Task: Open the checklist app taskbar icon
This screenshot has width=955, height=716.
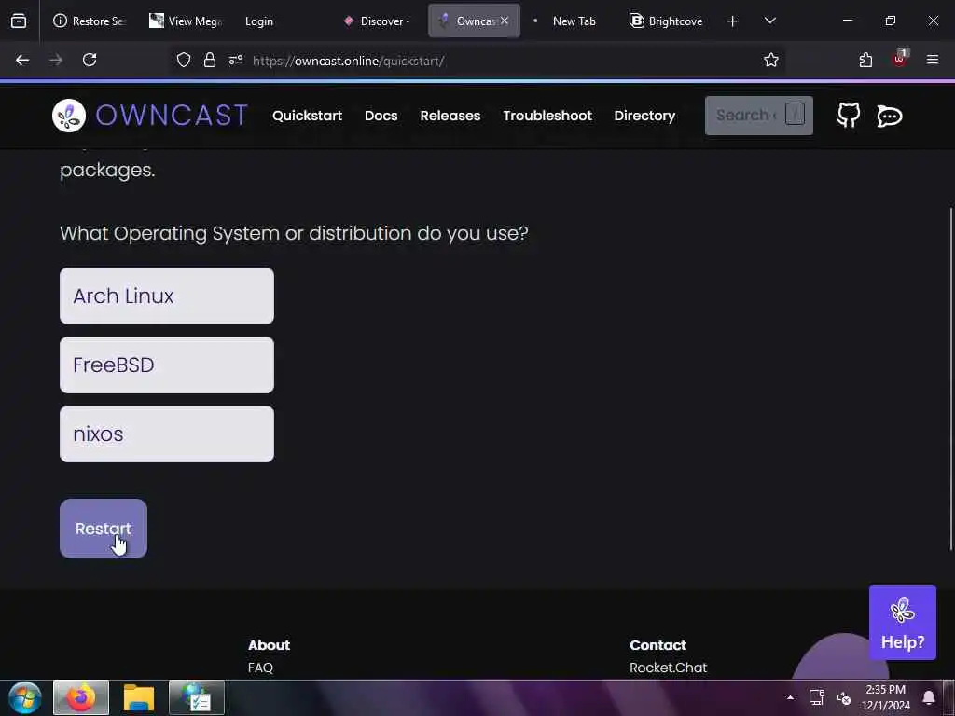Action: (x=197, y=697)
